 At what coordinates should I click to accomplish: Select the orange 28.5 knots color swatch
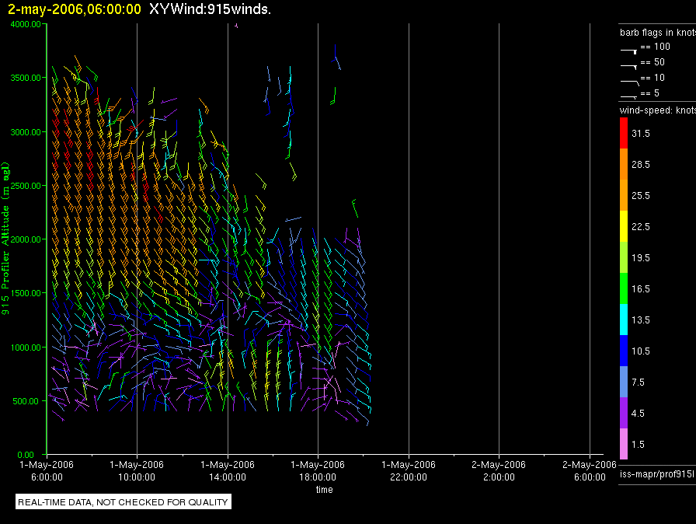click(x=624, y=165)
